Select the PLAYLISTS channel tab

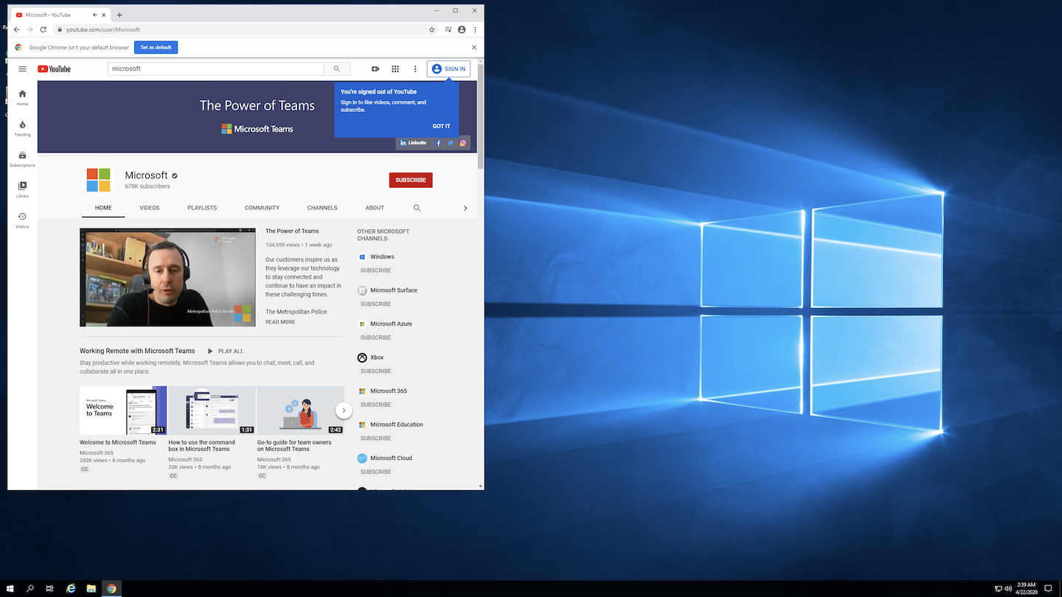point(202,208)
